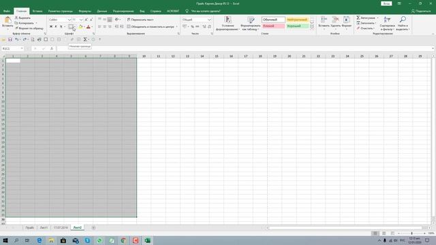This screenshot has height=245, width=436.
Task: Expand the cell styles gallery
Action: point(312,28)
